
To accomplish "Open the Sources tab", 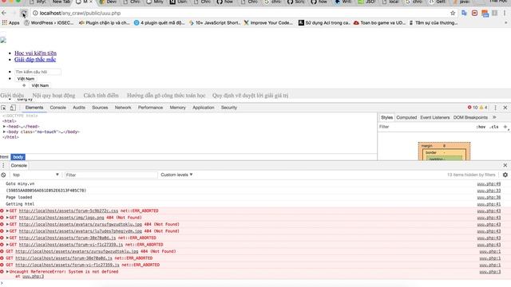I will (100, 108).
